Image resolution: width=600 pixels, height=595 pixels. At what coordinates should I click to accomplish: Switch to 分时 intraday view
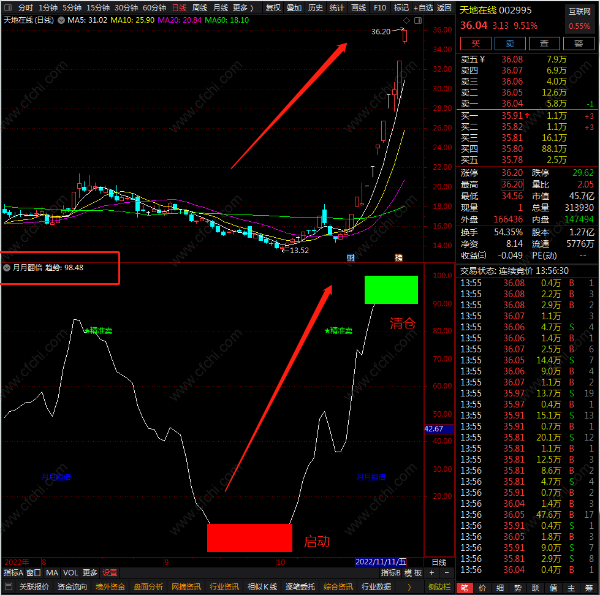26,7
